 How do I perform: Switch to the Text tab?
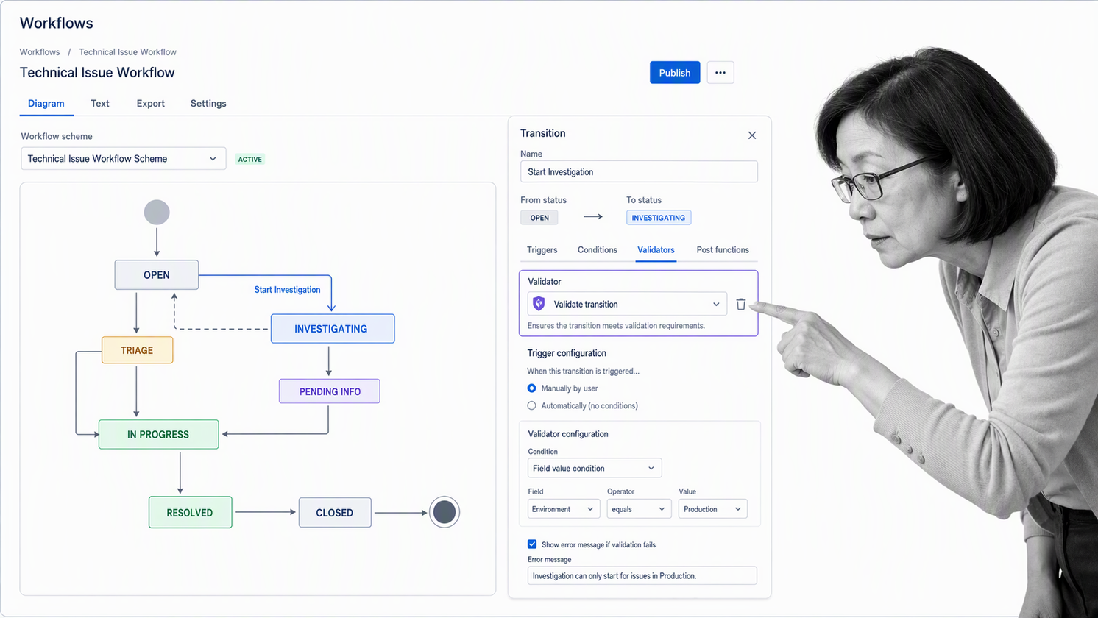coord(100,104)
